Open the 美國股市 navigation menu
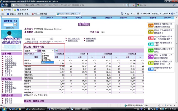 click(123, 18)
